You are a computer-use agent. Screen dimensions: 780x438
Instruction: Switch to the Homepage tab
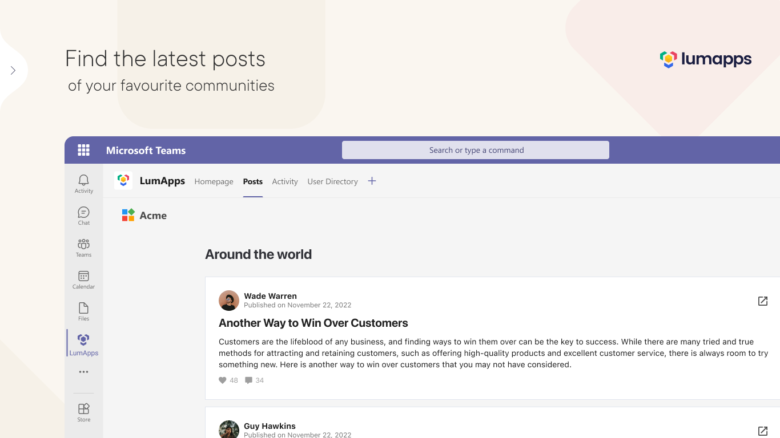click(214, 181)
